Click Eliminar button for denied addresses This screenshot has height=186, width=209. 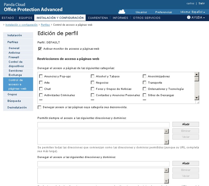point(186,170)
